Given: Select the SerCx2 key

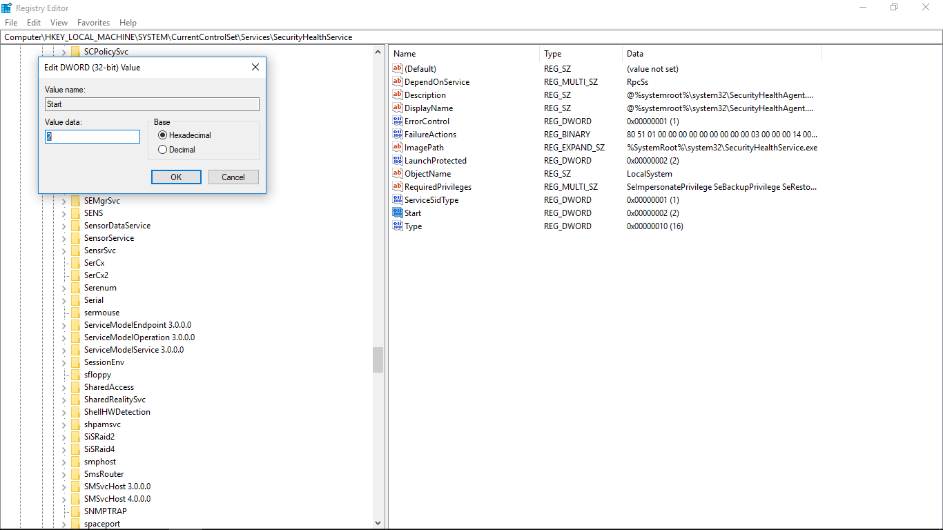Looking at the screenshot, I should click(96, 275).
